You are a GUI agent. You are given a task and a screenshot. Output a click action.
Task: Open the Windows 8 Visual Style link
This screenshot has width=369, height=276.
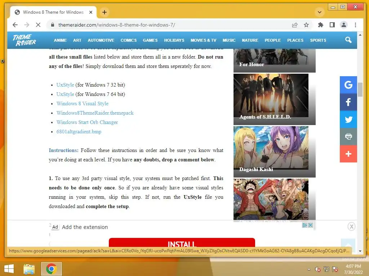click(x=83, y=103)
